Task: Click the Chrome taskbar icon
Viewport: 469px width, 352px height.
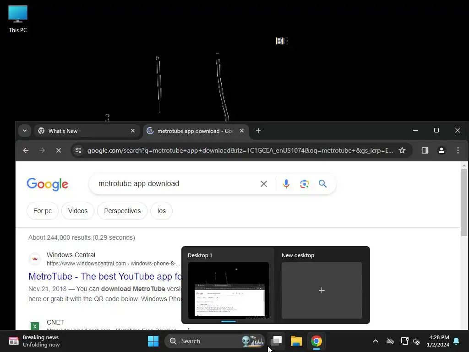Action: 316,341
